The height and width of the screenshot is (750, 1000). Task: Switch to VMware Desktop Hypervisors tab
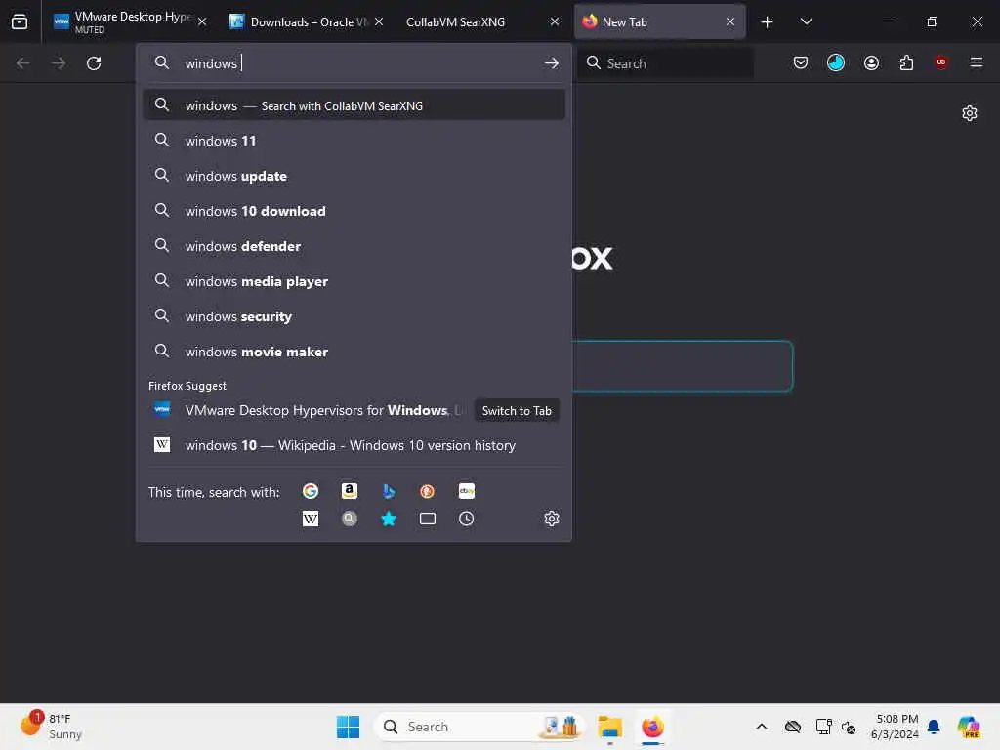click(x=130, y=21)
